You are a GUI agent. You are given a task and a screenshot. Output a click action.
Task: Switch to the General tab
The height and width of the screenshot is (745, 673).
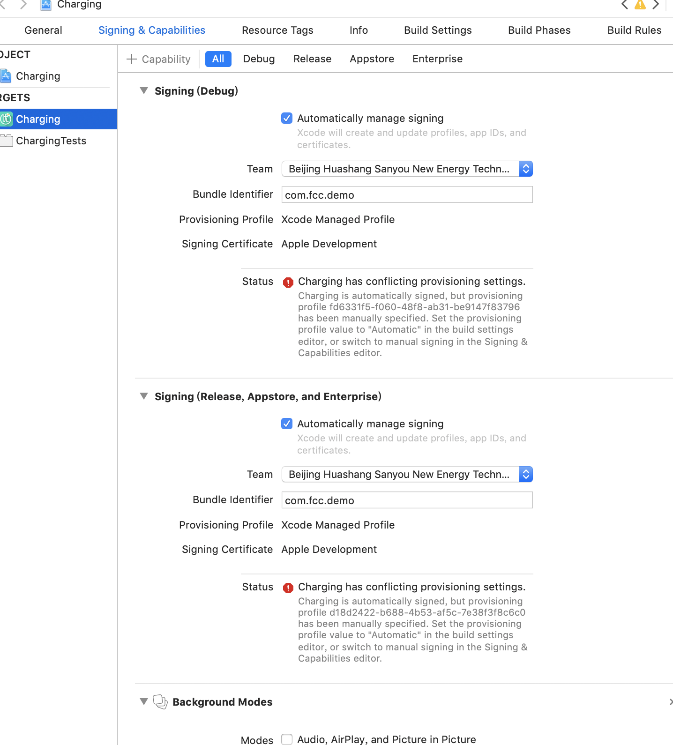tap(43, 30)
